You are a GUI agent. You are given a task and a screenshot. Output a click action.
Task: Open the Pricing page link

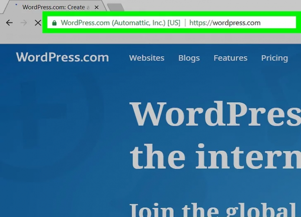coord(274,58)
